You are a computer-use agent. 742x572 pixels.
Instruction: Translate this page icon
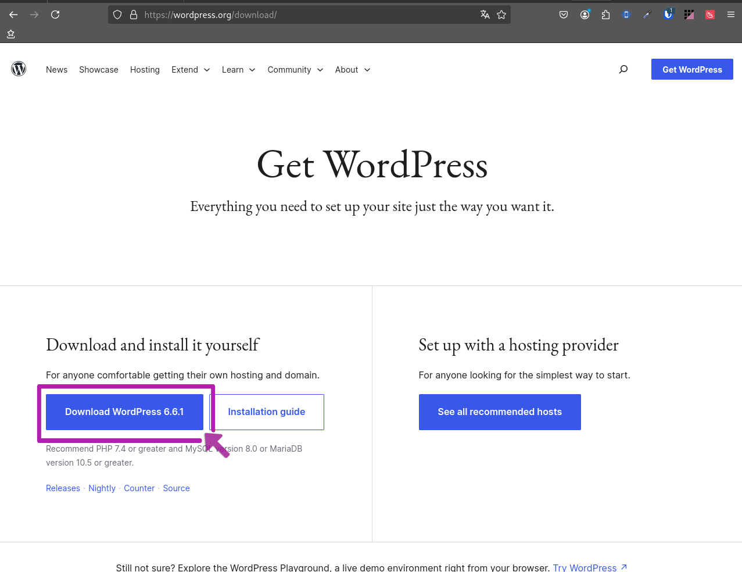click(485, 15)
